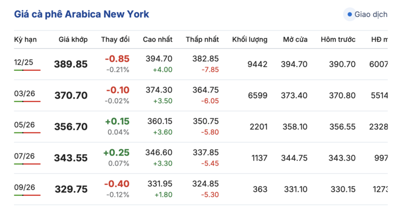
Task: Click the blue dot in Giao dịch badge
Action: point(350,14)
